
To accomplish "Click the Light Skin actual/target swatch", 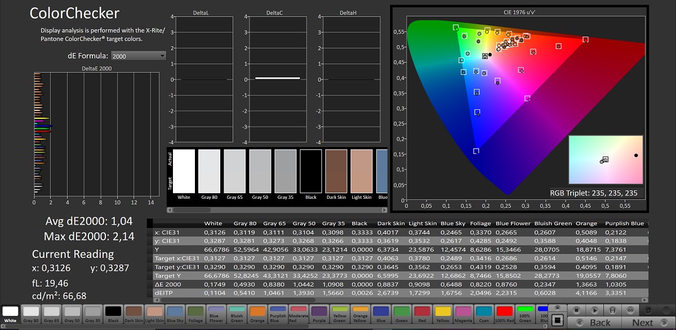I will 362,171.
